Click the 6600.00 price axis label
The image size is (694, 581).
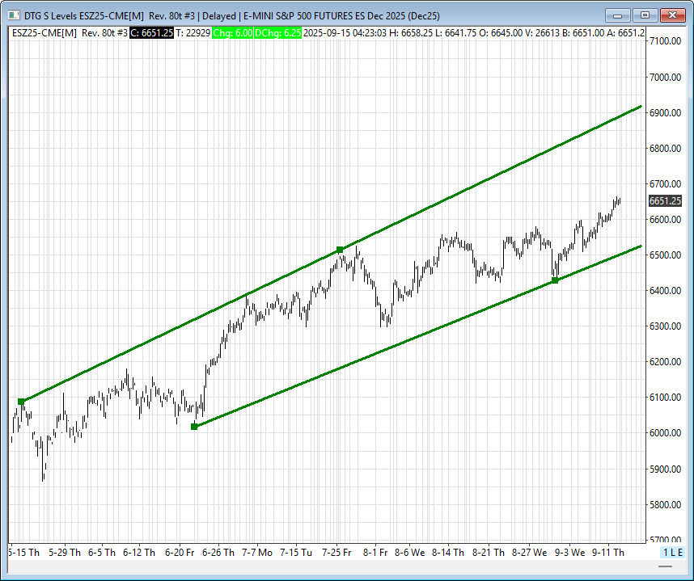(665, 220)
